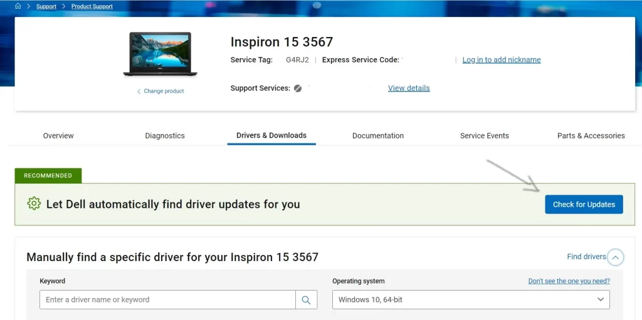Image resolution: width=642 pixels, height=320 pixels.
Task: Switch to Parts & Accessories tab
Action: pyautogui.click(x=591, y=135)
